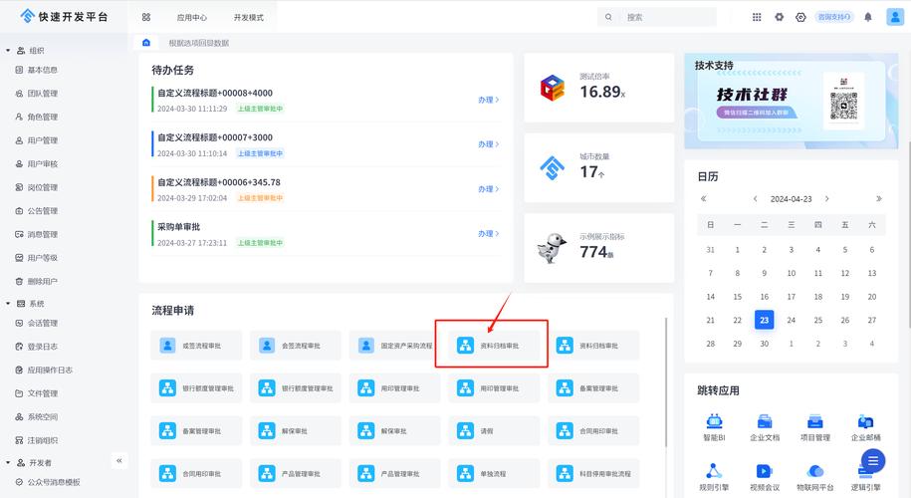Collapse the 系统 sidebar group
Viewport: 911px width, 498px height.
tap(8, 304)
